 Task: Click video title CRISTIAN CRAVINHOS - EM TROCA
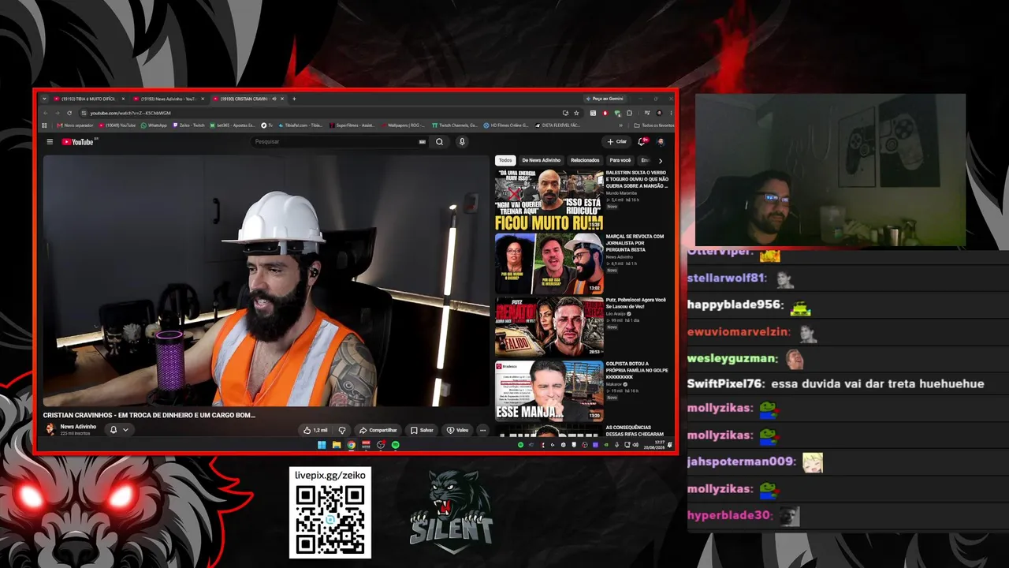click(x=149, y=415)
